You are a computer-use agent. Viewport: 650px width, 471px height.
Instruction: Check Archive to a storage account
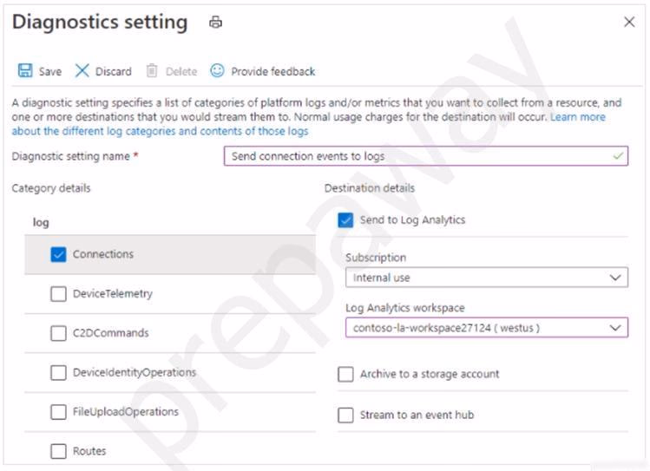pyautogui.click(x=345, y=374)
